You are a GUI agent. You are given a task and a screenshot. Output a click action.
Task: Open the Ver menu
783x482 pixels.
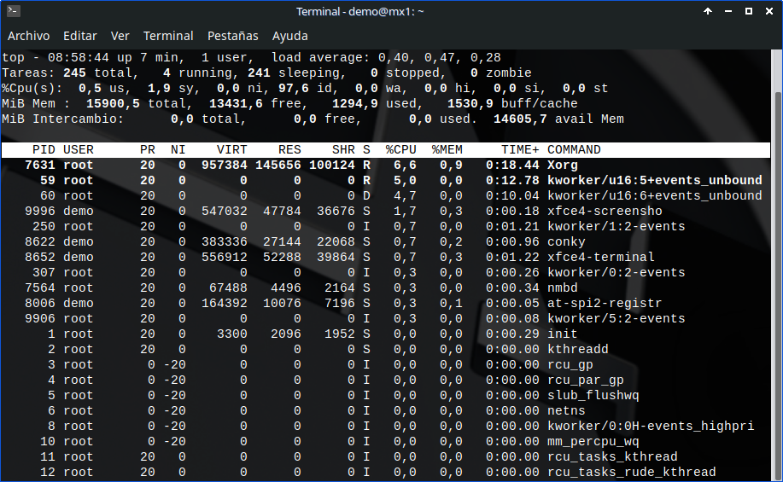click(120, 36)
